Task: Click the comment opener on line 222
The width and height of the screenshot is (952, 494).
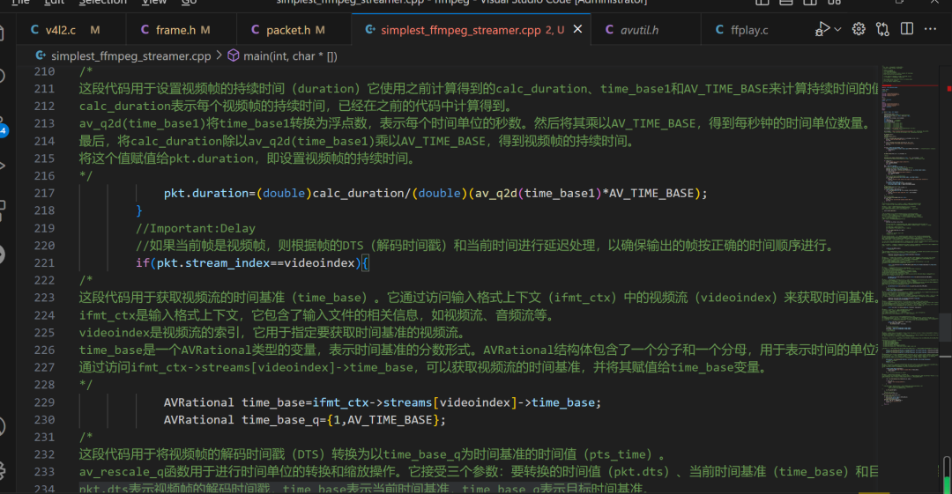Action: pyautogui.click(x=86, y=280)
